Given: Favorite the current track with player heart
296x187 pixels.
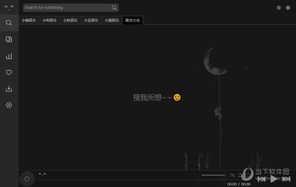Looking at the screenshot, I should point(247,175).
